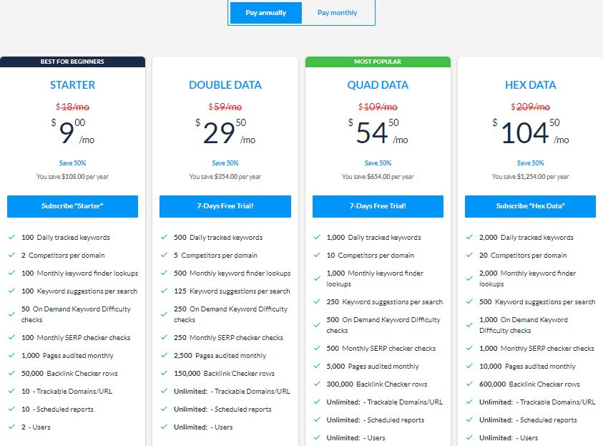Image resolution: width=603 pixels, height=446 pixels.
Task: Click checkmark beside 10 Competitors per domain
Action: click(x=317, y=255)
